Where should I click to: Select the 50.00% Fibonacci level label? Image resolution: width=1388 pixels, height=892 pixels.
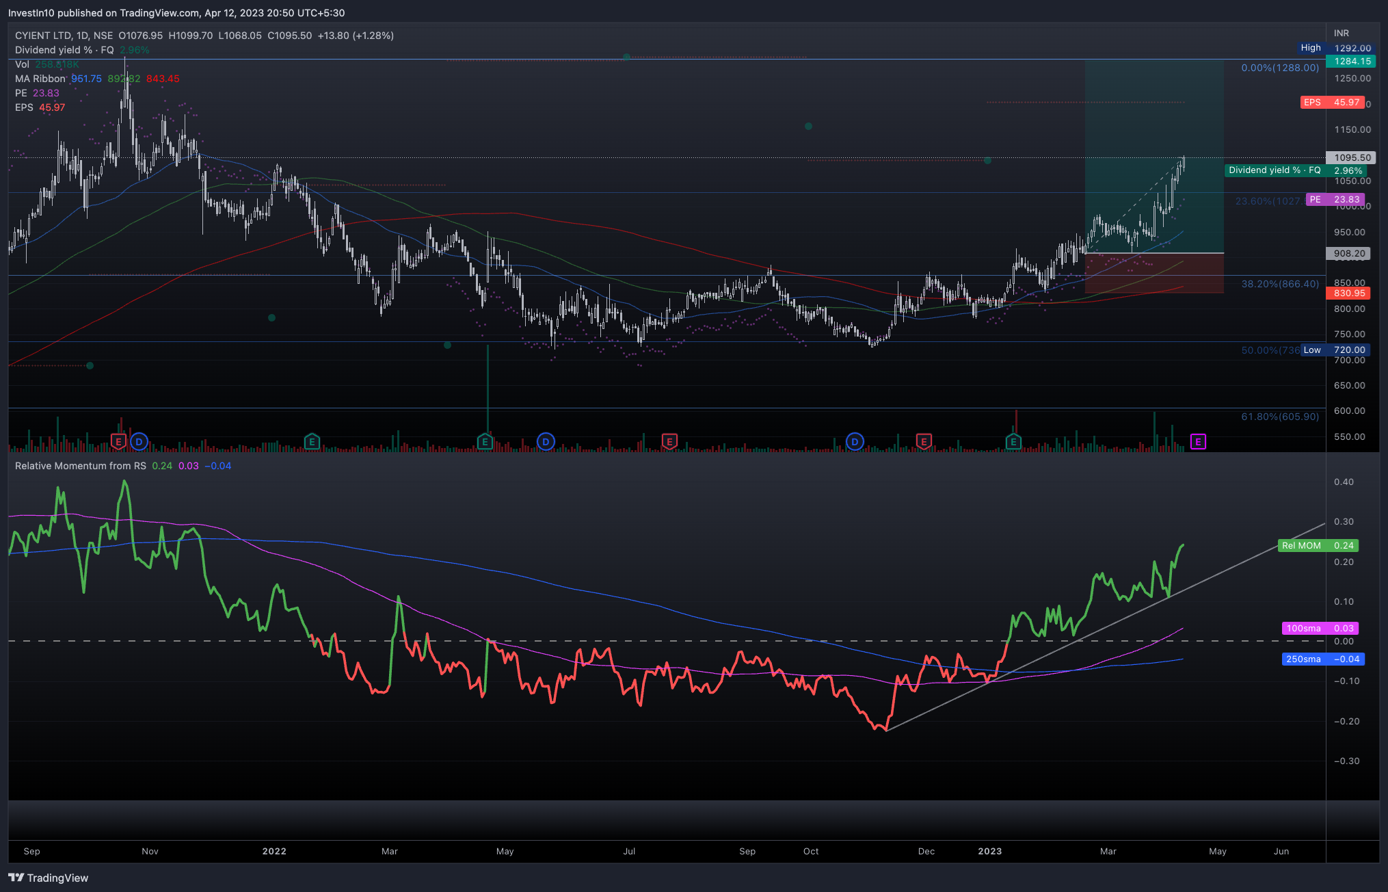tap(1270, 350)
